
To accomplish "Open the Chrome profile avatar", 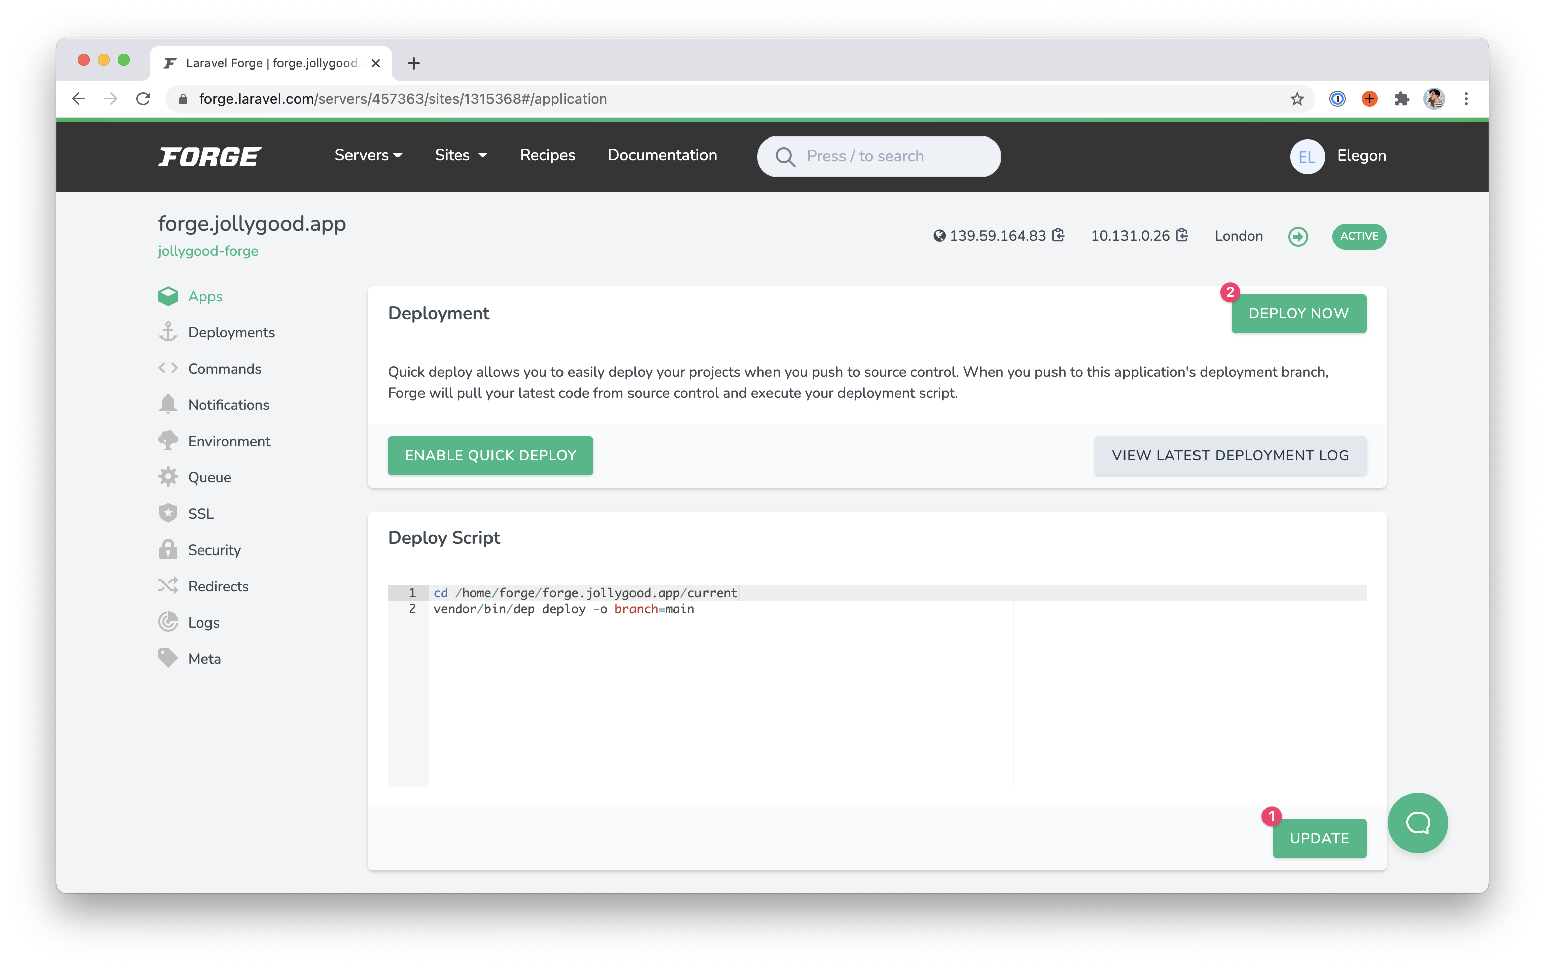I will coord(1434,99).
